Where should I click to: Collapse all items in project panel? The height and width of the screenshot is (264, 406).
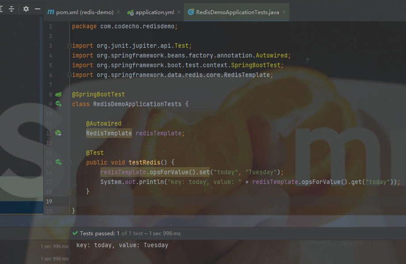click(11, 9)
